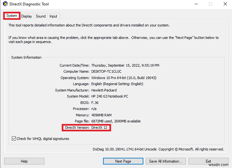Click DirectX Version value DirectX 12

pos(99,128)
